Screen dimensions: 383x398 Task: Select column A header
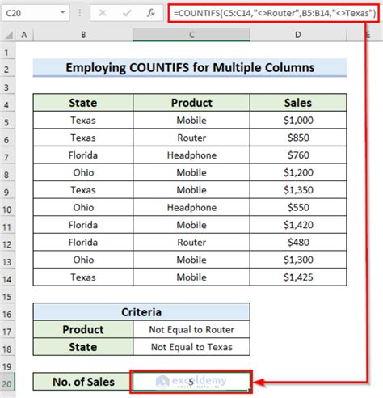coord(24,35)
